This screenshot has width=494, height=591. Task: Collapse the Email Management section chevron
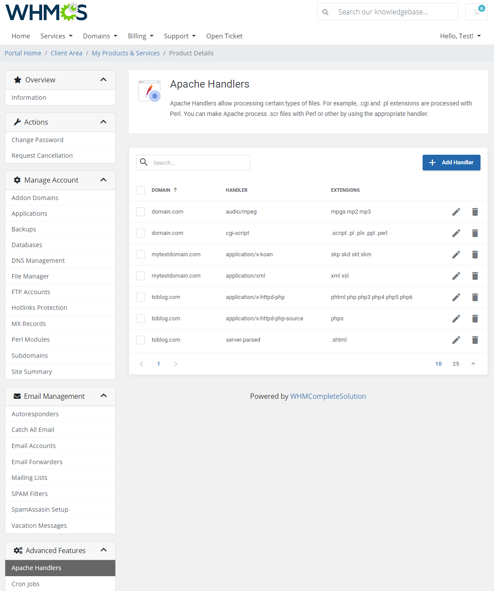pyautogui.click(x=104, y=396)
